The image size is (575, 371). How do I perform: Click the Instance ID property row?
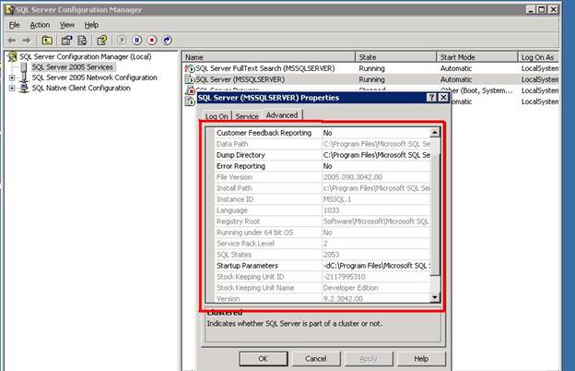click(x=323, y=199)
